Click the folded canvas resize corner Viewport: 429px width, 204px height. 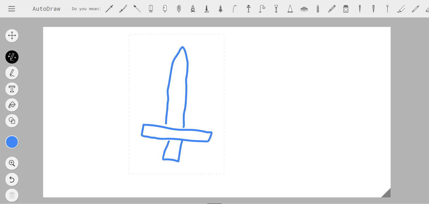(386, 193)
